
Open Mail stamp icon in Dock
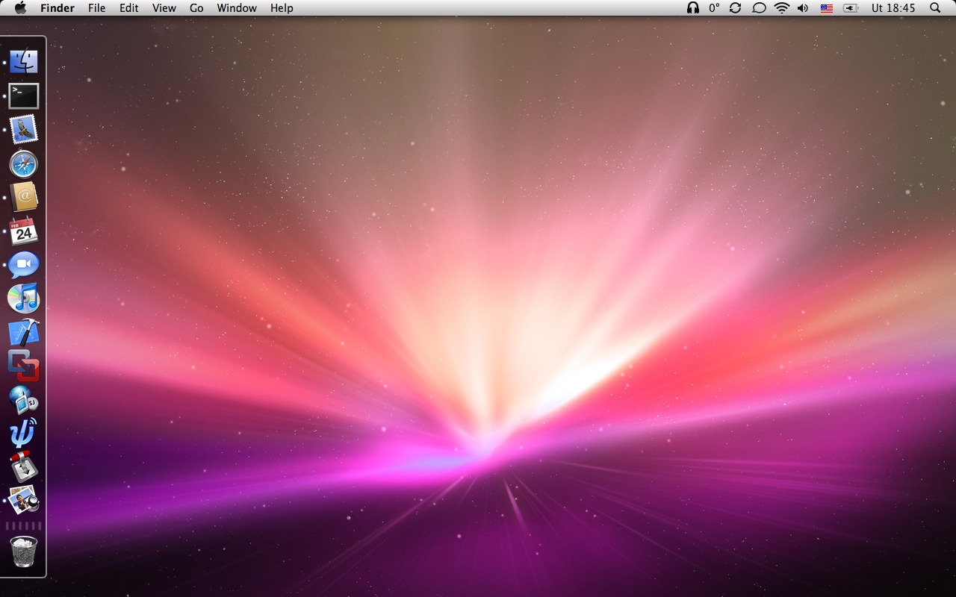tap(24, 130)
